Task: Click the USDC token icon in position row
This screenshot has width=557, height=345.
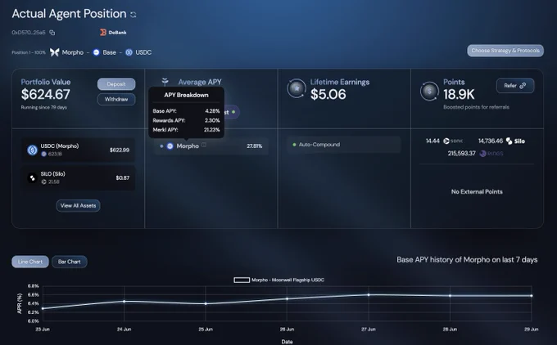Action: tap(129, 52)
